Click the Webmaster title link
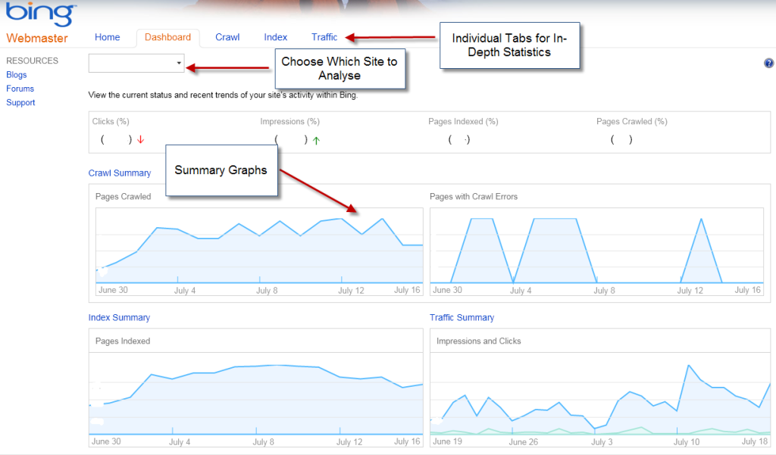Screen dimensions: 776x455 pyautogui.click(x=37, y=38)
